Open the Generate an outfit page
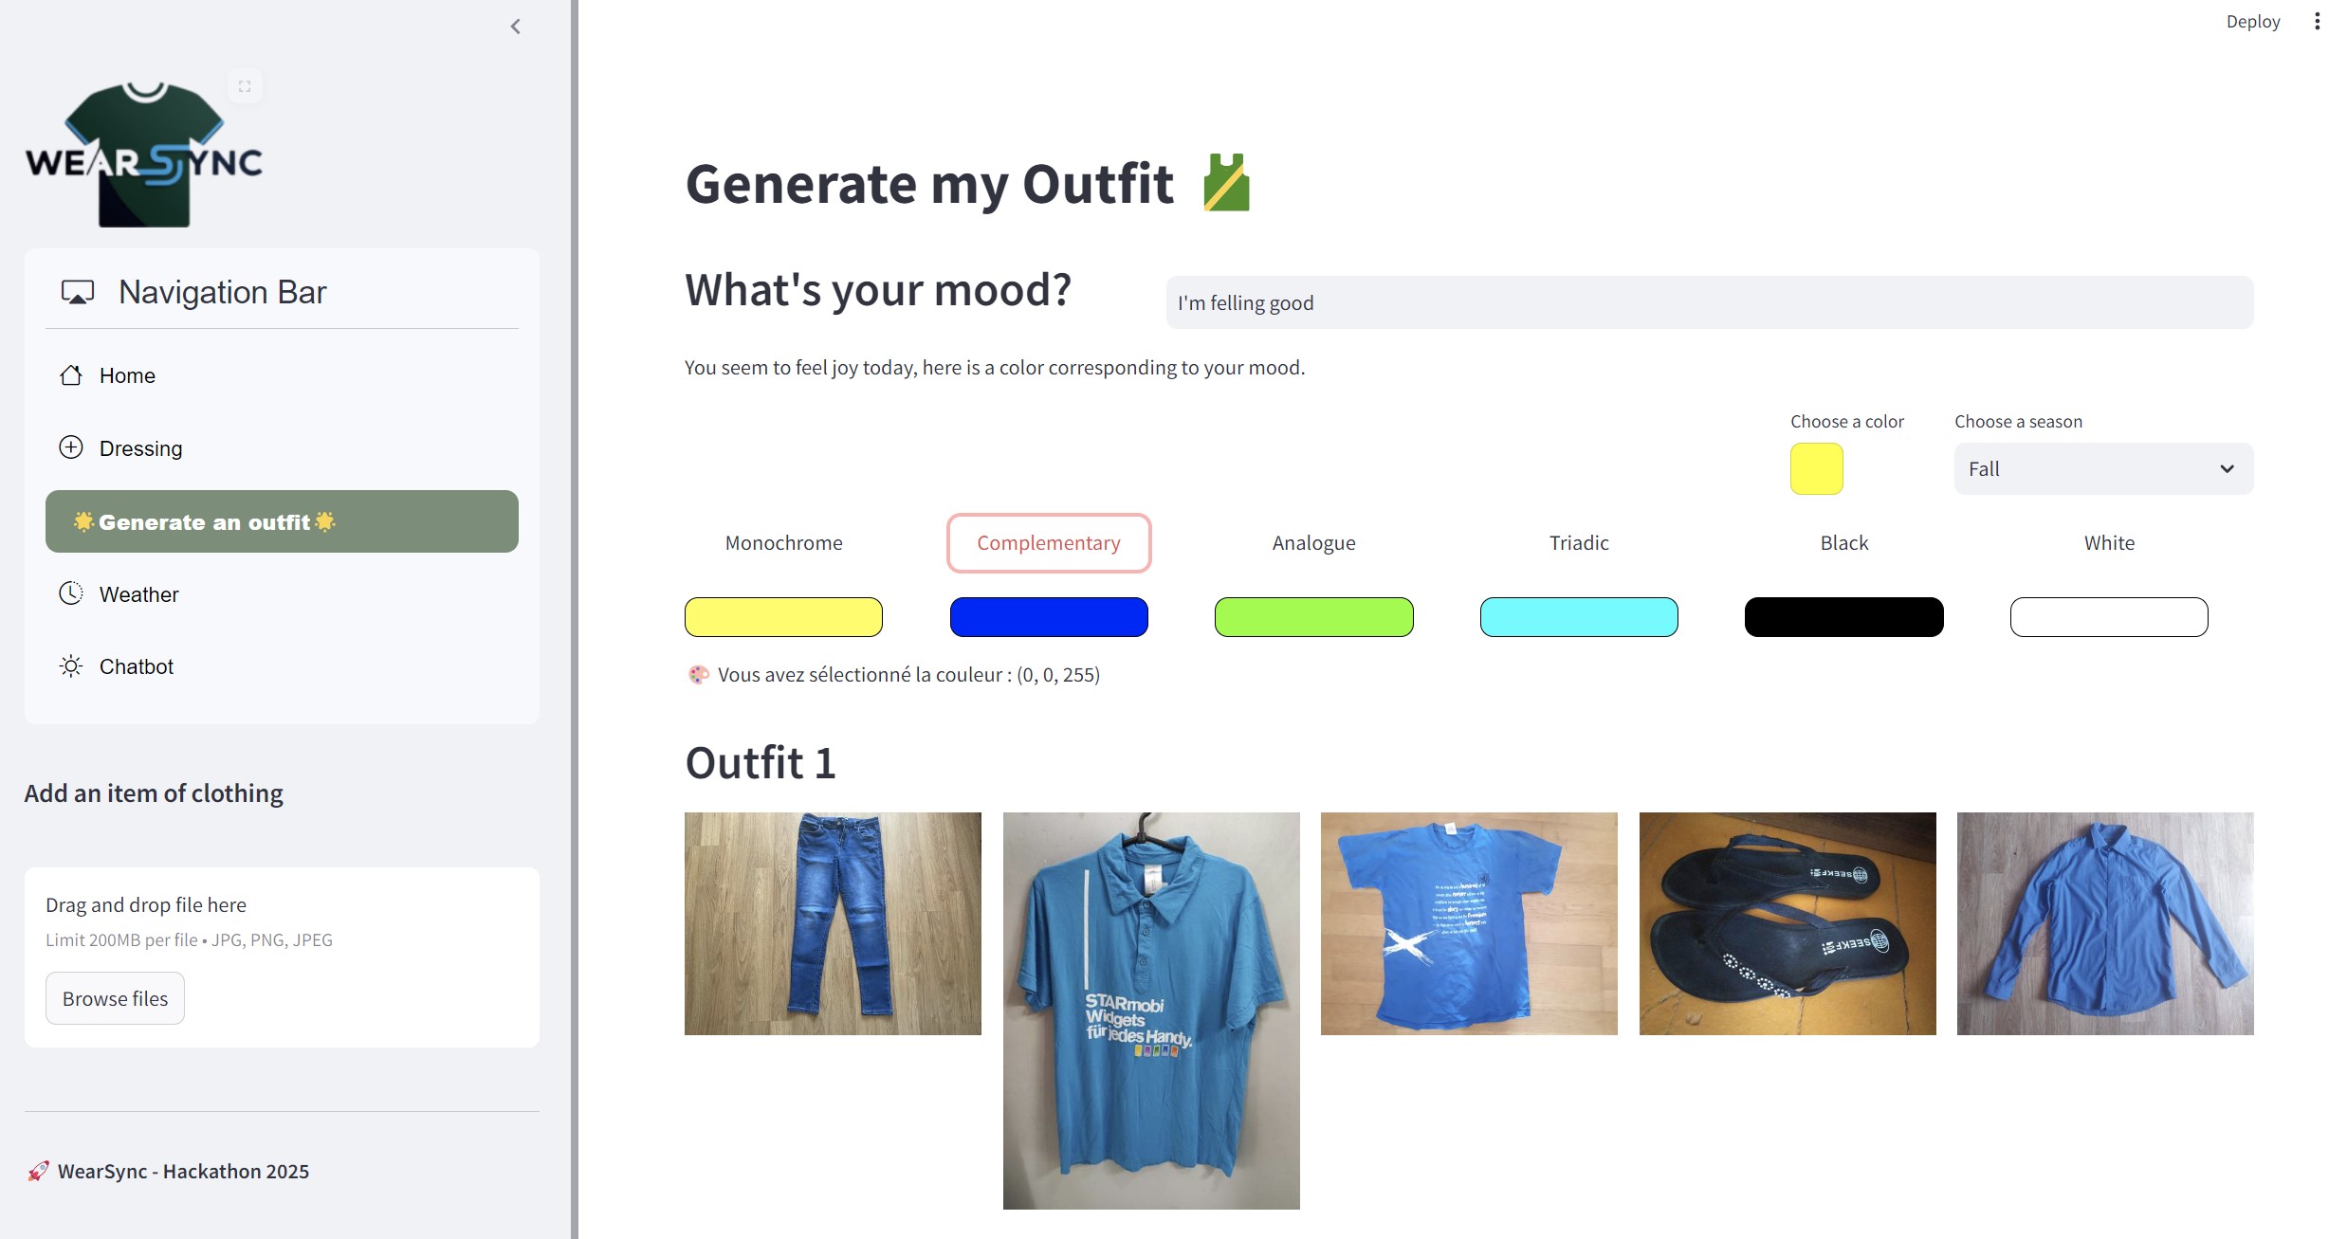 [x=282, y=521]
